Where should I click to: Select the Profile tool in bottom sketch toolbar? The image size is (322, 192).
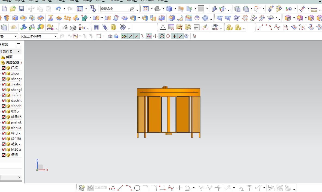pyautogui.click(x=112, y=188)
